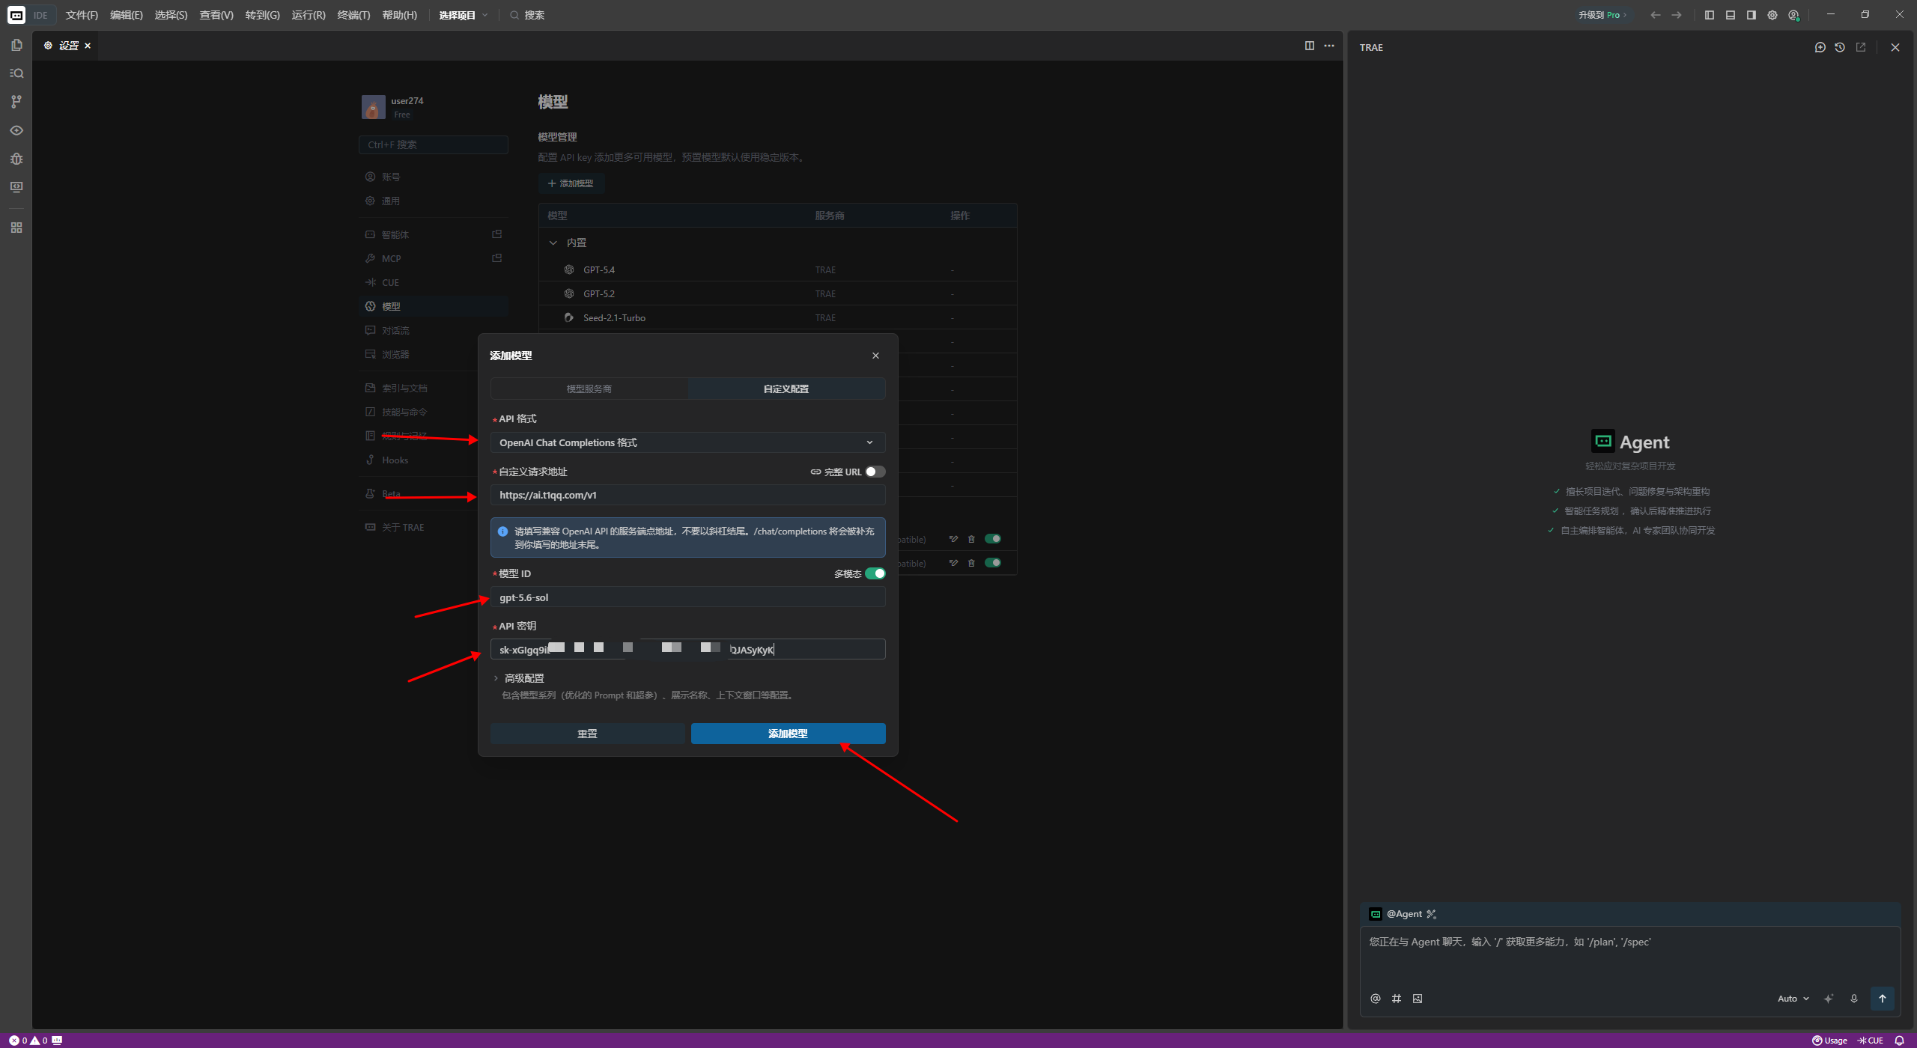Click the + 添加模型 button above table

tap(571, 183)
